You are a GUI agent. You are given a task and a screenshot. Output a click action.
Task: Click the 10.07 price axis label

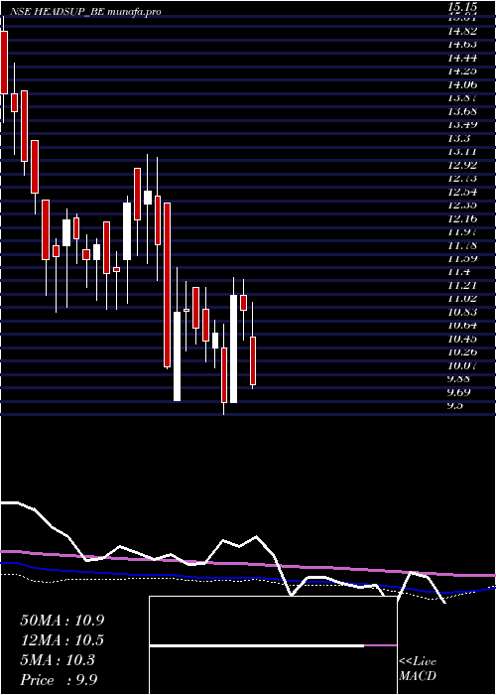462,365
